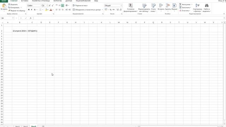226x127 pixels.
Task: Increase indent in alignment group
Action: pos(70,10)
